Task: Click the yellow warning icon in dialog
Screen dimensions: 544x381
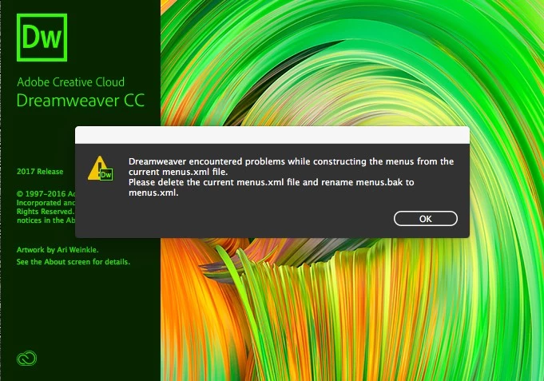Action: (100, 169)
